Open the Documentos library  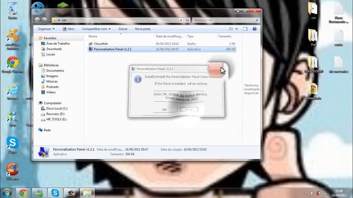[x=55, y=70]
